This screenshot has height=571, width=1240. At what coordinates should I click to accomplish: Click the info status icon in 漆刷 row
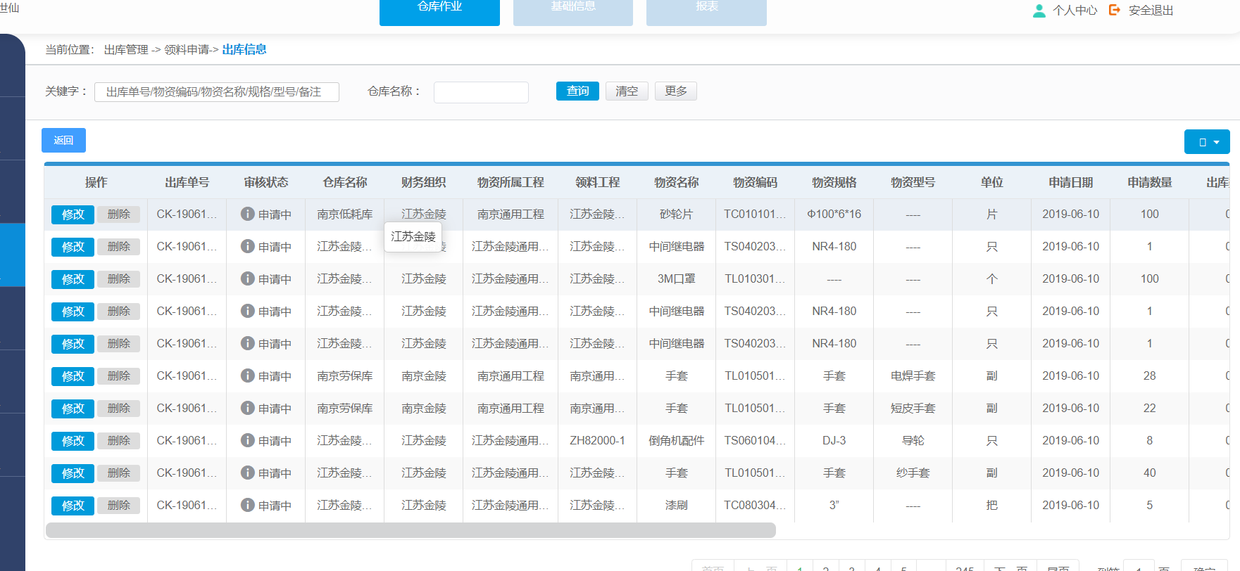tap(247, 505)
